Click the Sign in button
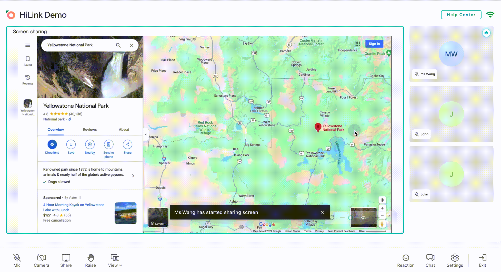The height and width of the screenshot is (272, 501). click(x=374, y=44)
